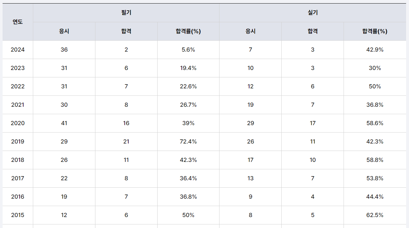This screenshot has width=409, height=228.
Task: Click the 72.4% pass rate cell
Action: [x=188, y=142]
